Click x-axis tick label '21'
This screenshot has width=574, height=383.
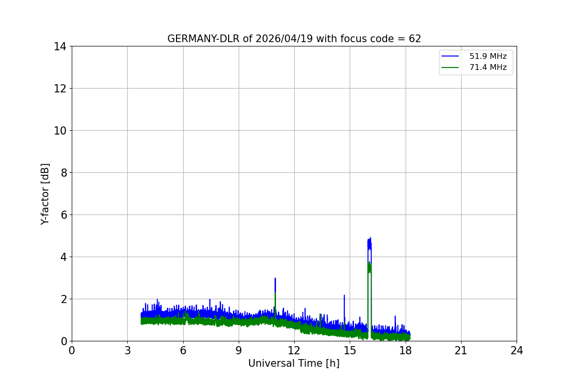461,350
